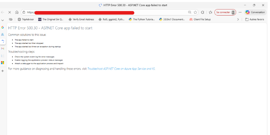Open the Client File Setup bookmark

tap(200, 19)
